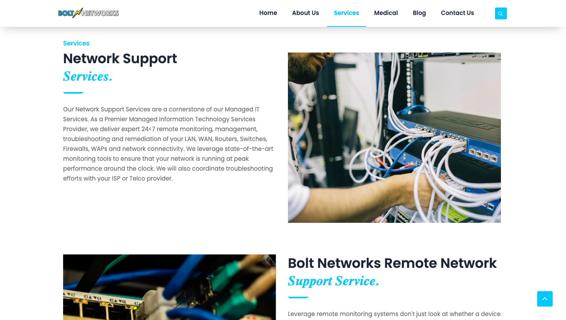Click the Network Support Services description paragraph

[x=168, y=144]
